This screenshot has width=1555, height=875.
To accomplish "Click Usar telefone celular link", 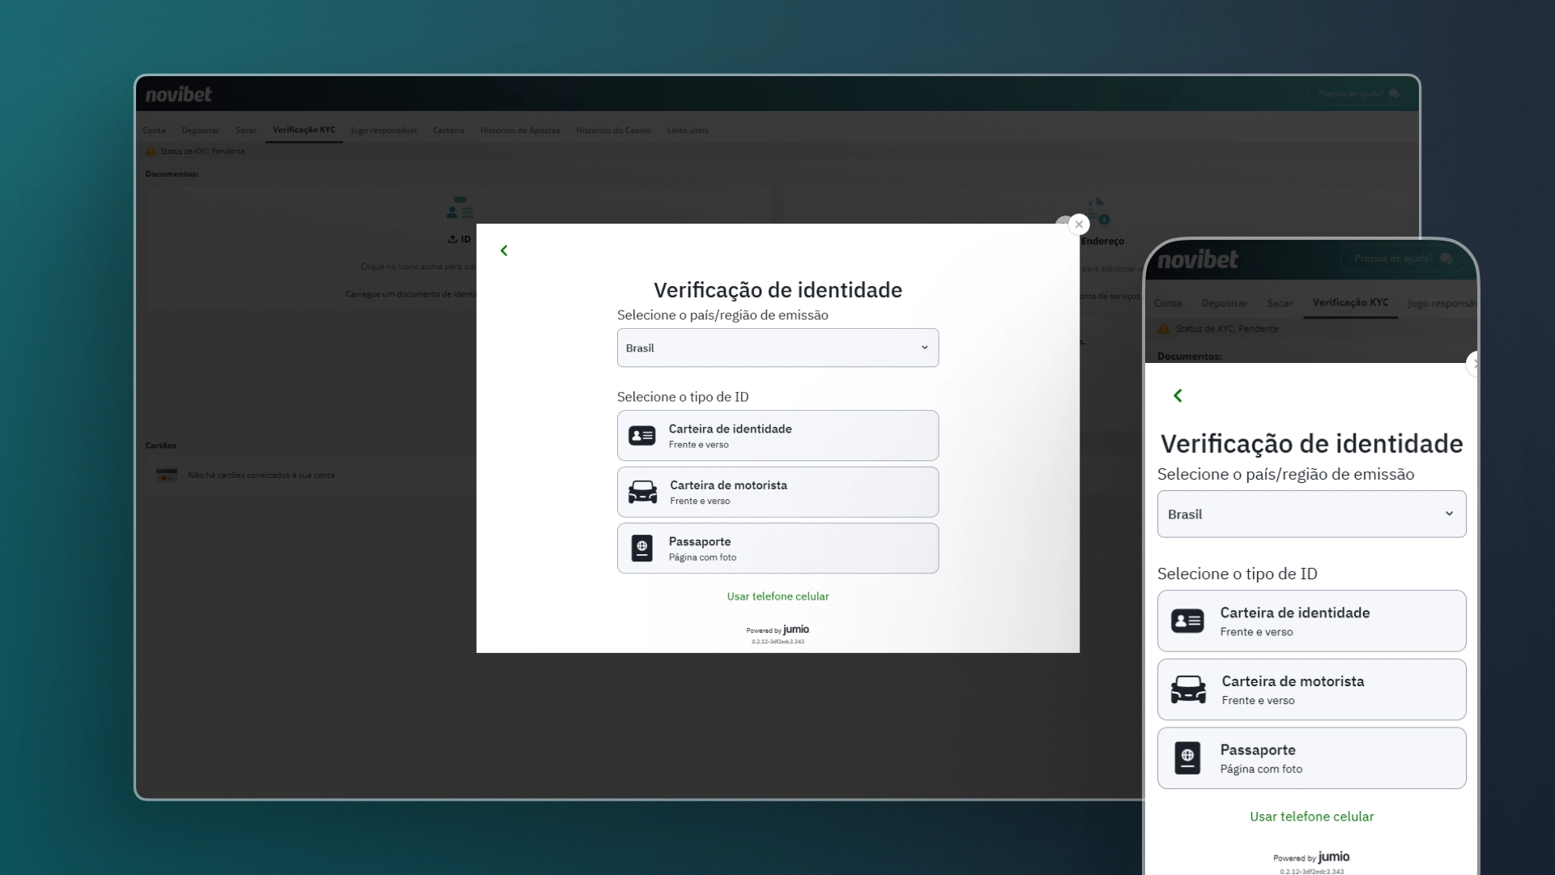I will pyautogui.click(x=777, y=595).
